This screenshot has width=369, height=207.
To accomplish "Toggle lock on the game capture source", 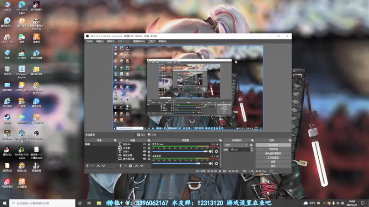I will coord(149,155).
